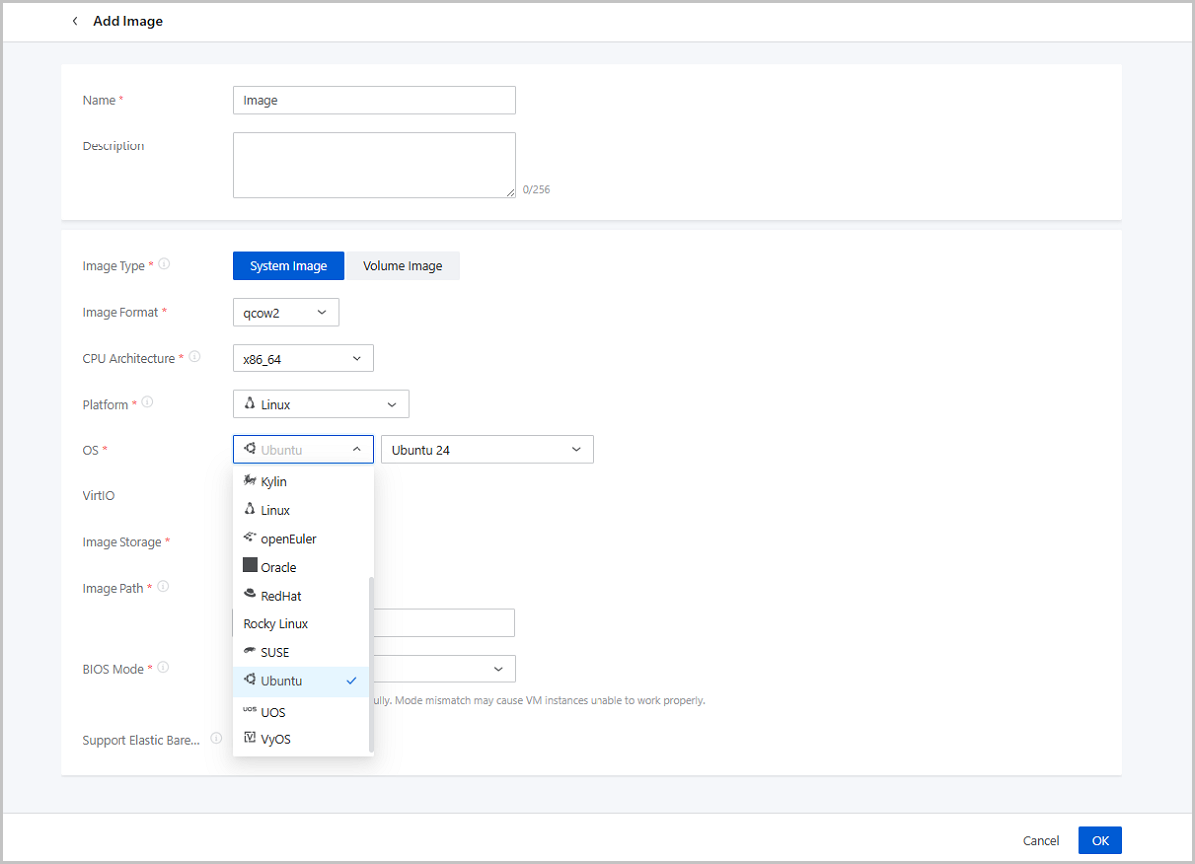Expand the CPU Architecture x86_64 dropdown

pos(303,358)
